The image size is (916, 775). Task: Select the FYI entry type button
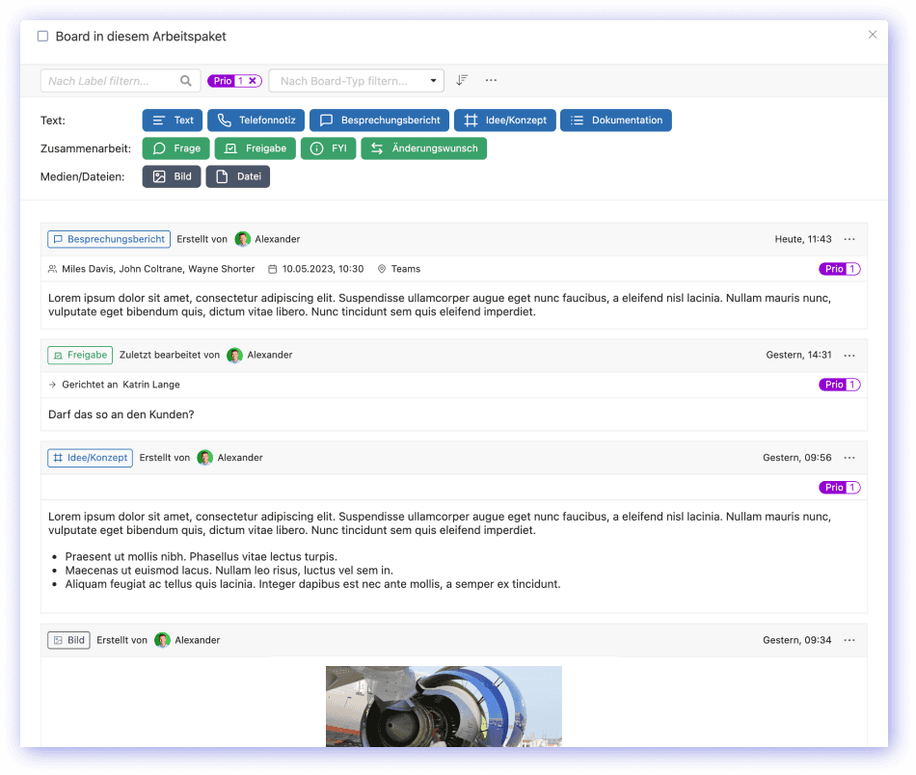(x=329, y=148)
